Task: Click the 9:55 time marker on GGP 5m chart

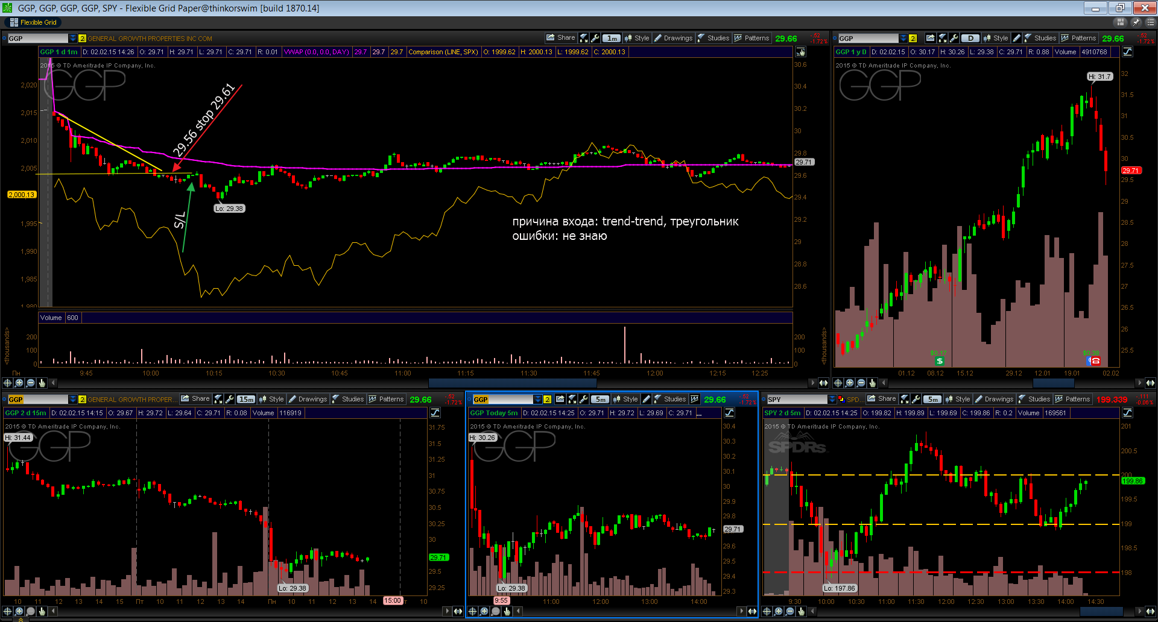Action: point(501,600)
